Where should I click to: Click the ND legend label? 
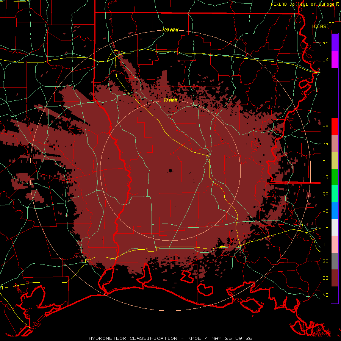point(325,295)
